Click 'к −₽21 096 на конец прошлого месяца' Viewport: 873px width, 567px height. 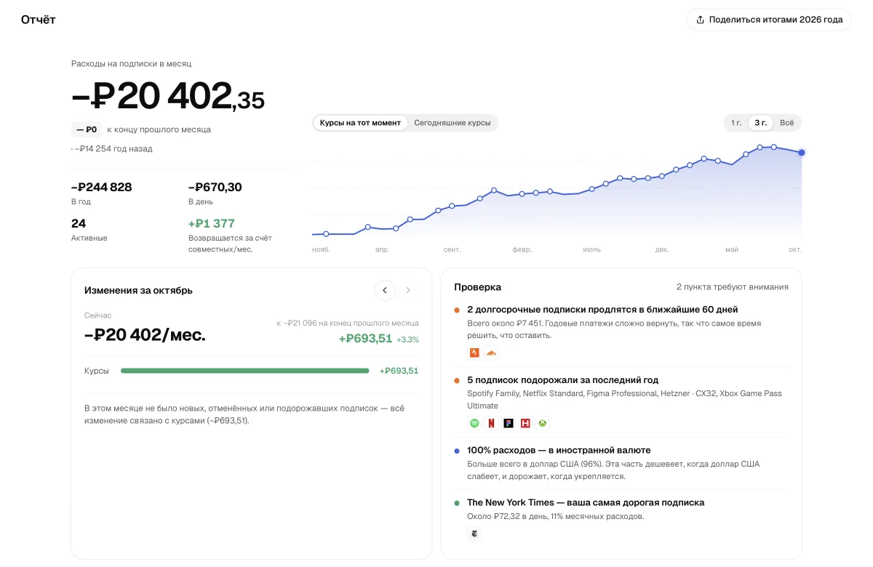[x=348, y=323]
